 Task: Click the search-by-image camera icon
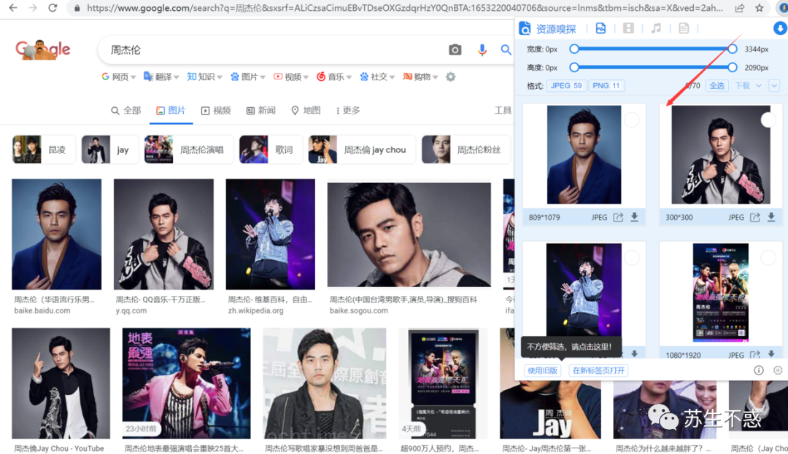coord(455,50)
